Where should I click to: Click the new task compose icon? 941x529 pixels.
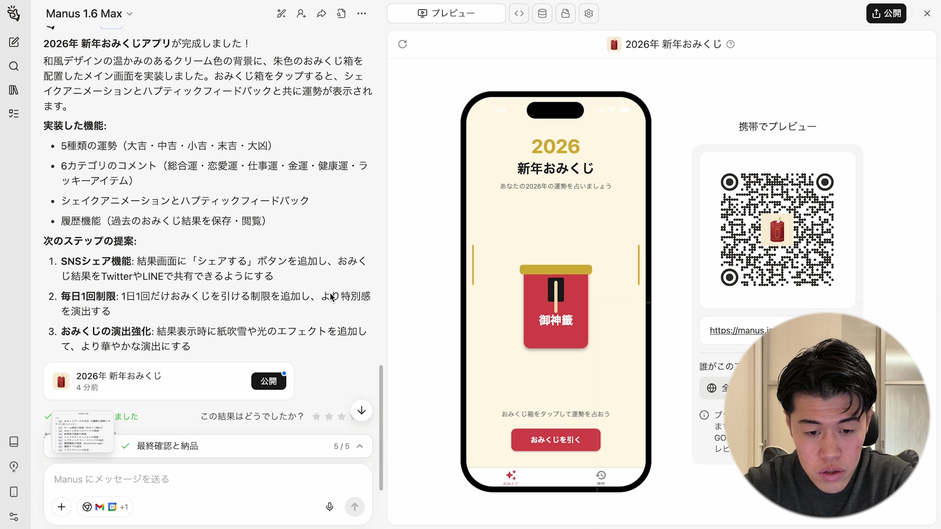14,42
